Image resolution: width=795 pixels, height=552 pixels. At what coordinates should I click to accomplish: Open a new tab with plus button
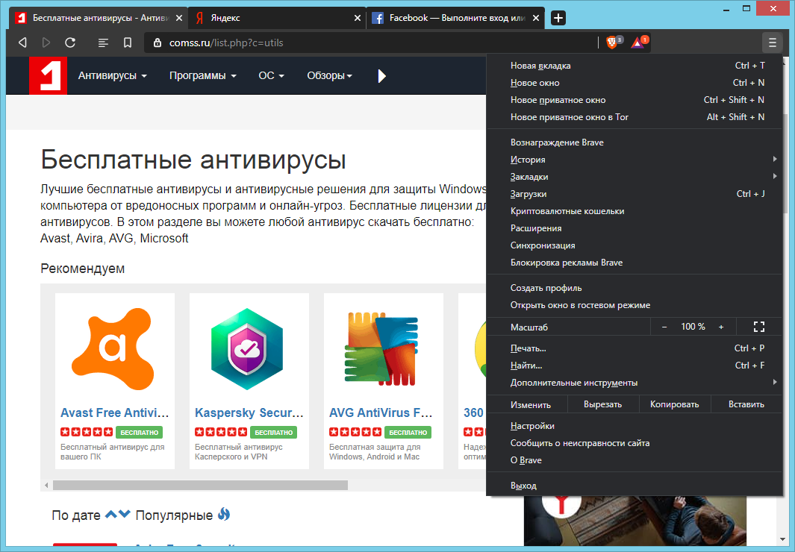pyautogui.click(x=558, y=18)
